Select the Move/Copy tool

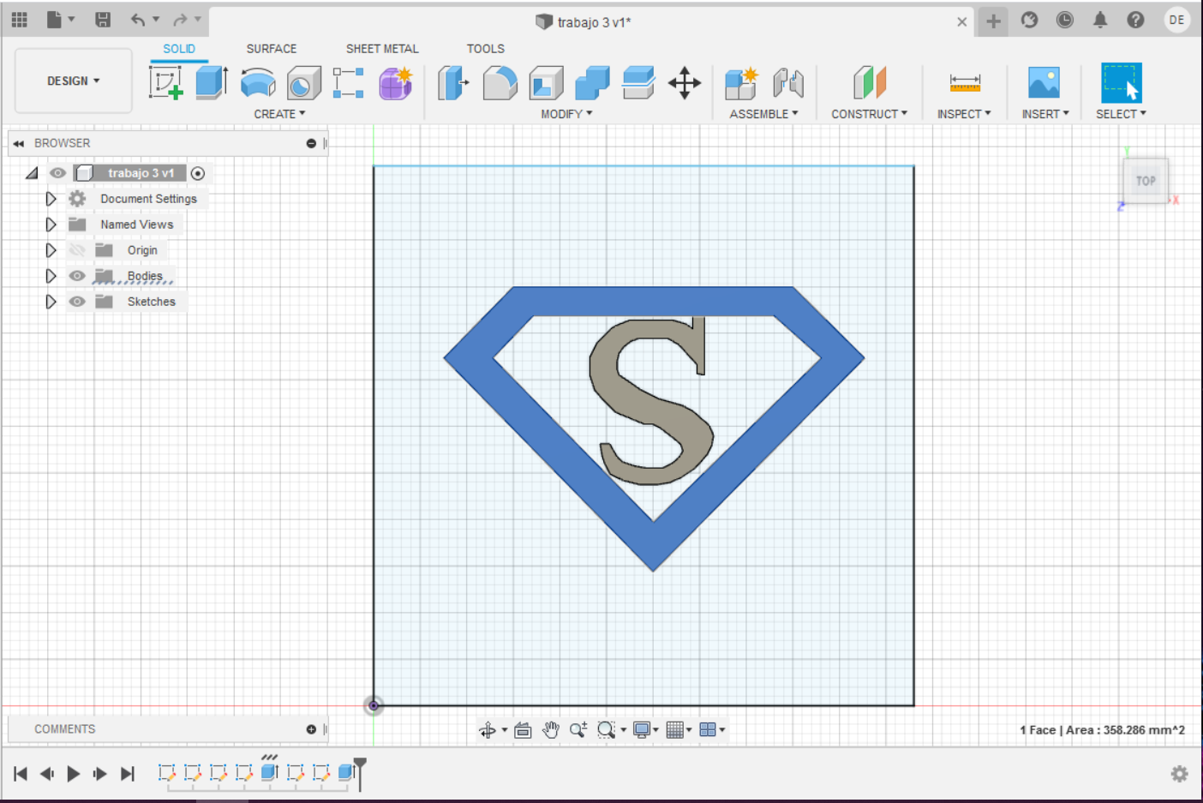tap(685, 83)
